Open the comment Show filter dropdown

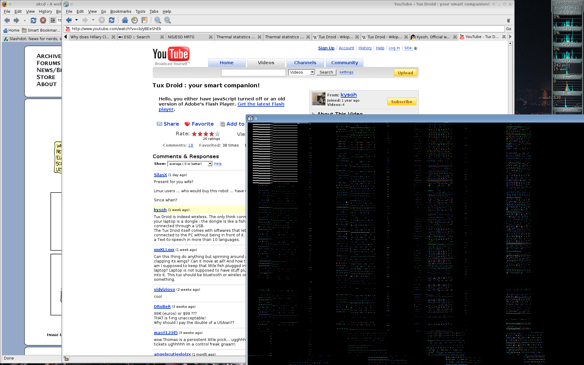[190, 164]
